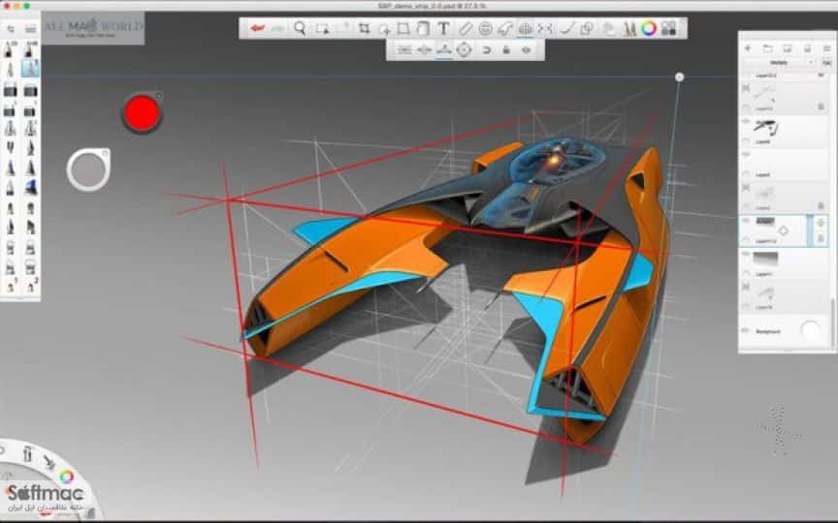
Task: Choose fisheye perspective mode
Action: click(x=464, y=50)
